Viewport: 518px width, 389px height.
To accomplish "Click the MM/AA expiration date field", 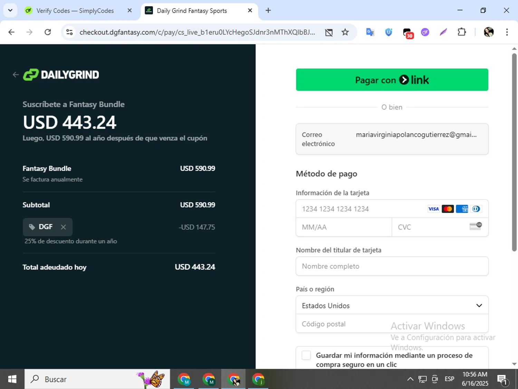I will pyautogui.click(x=344, y=227).
